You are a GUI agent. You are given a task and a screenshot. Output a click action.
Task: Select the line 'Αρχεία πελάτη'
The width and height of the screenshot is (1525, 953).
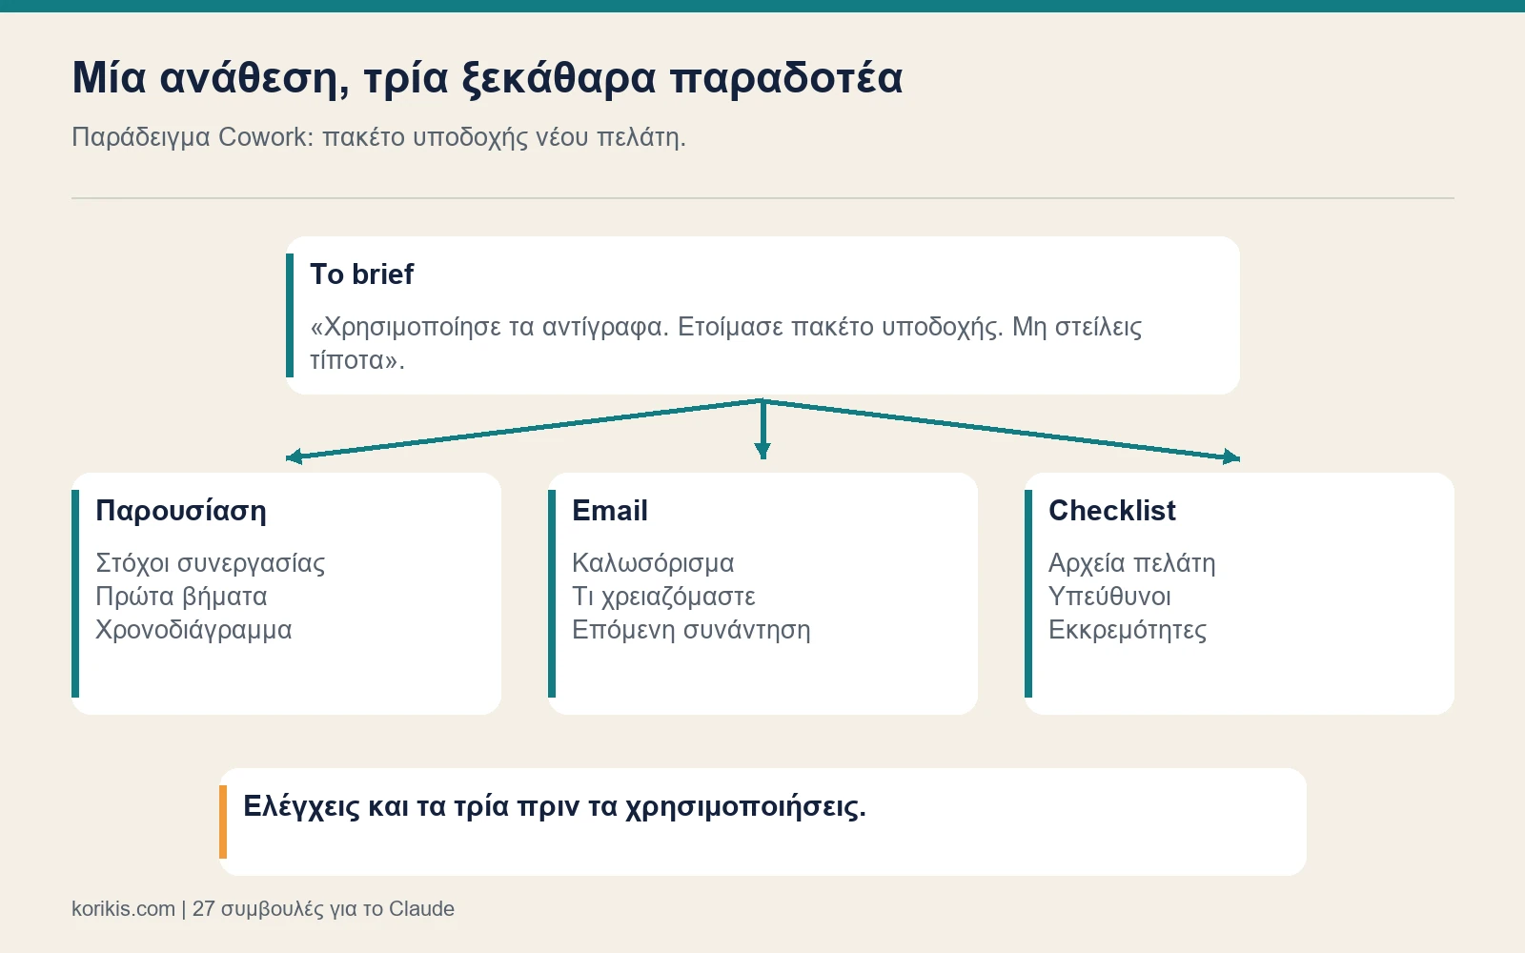(1132, 563)
